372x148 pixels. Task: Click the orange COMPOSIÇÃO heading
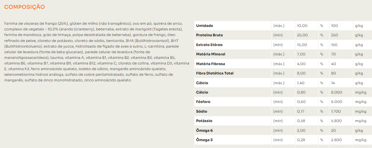[x=24, y=7]
